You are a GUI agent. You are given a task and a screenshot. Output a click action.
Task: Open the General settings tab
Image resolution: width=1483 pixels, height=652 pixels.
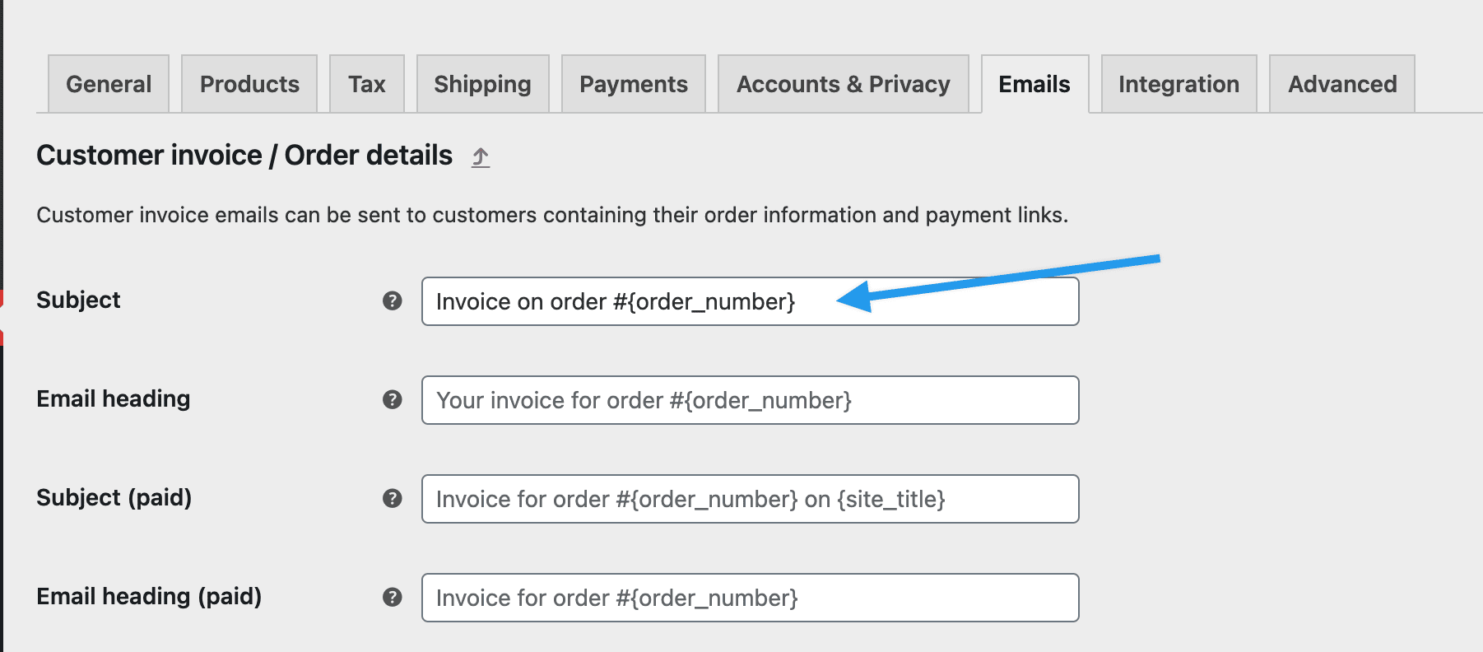(109, 84)
